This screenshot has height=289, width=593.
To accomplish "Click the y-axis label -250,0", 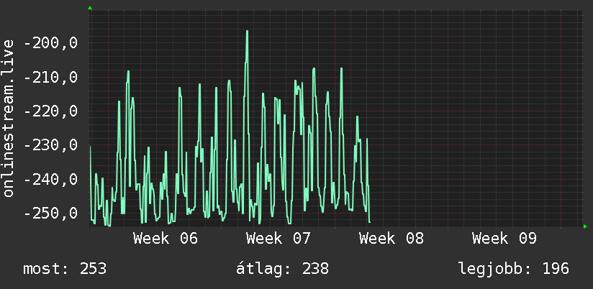I will [50, 213].
